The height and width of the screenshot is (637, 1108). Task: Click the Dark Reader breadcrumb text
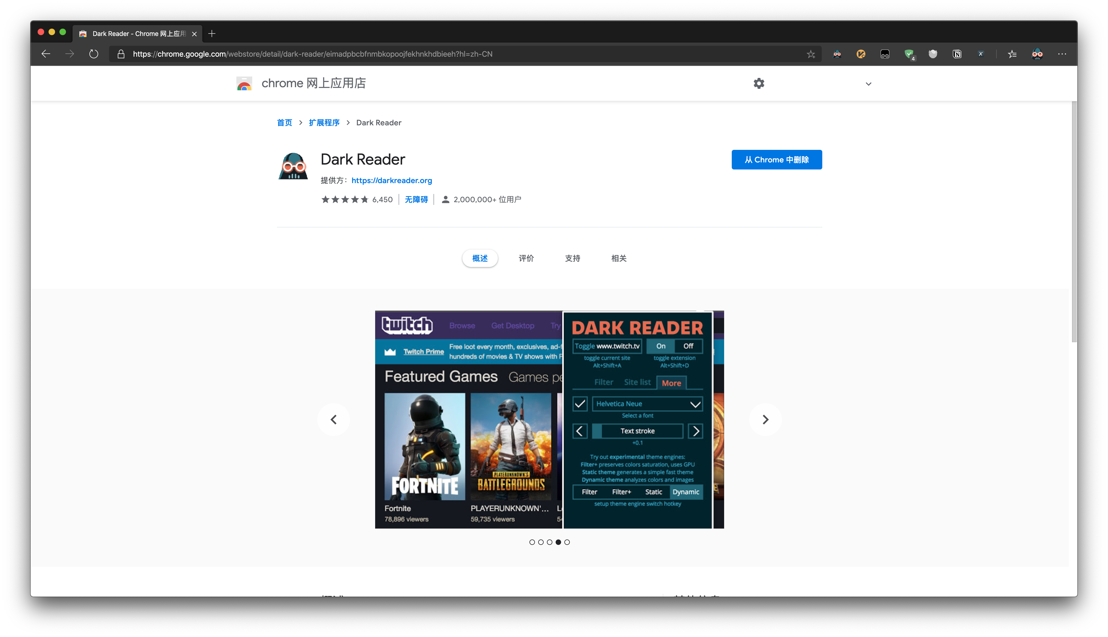(379, 123)
